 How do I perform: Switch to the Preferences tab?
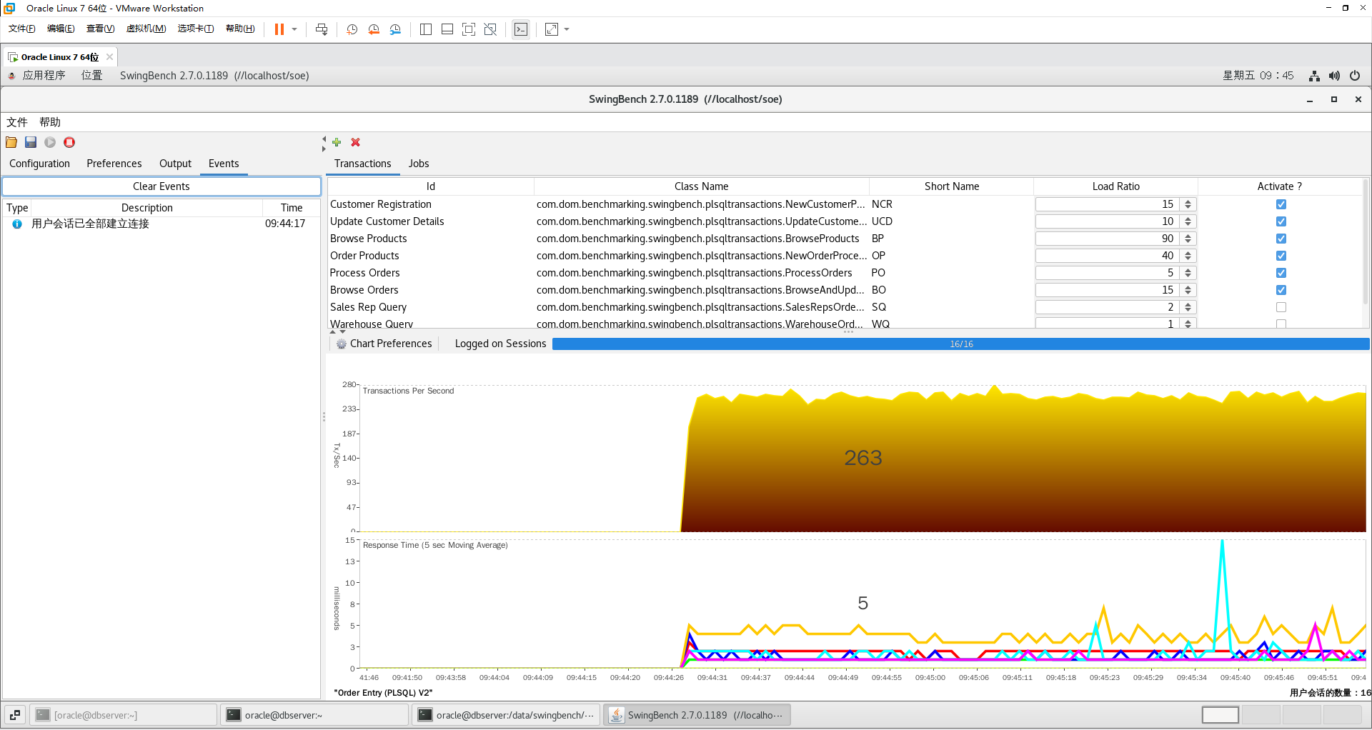point(114,164)
